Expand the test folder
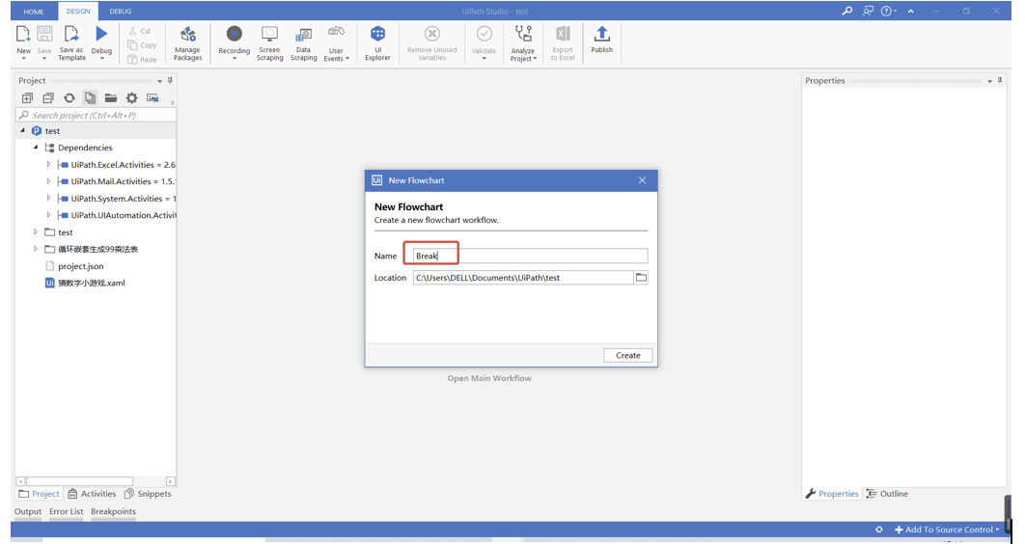The width and height of the screenshot is (1025, 544). (36, 232)
